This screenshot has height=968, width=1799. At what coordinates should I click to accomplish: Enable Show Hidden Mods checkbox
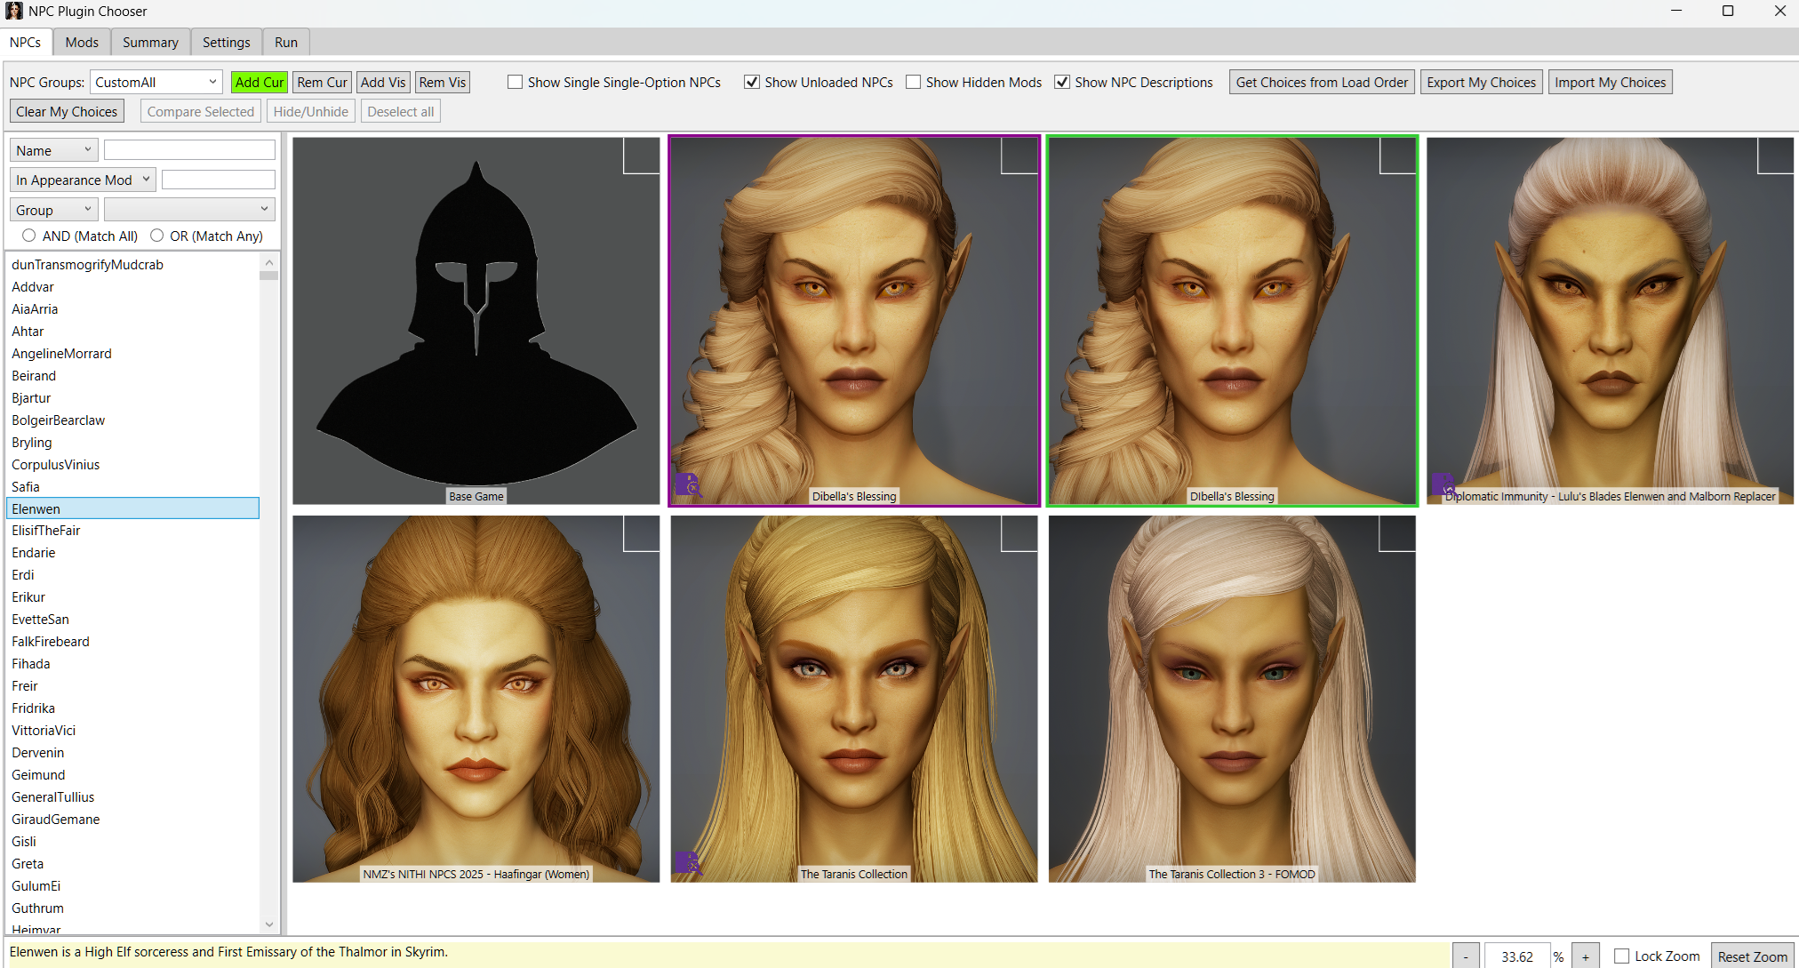[x=913, y=82]
